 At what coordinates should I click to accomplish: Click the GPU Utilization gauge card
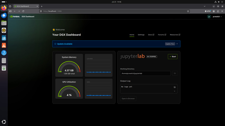click(x=69, y=88)
